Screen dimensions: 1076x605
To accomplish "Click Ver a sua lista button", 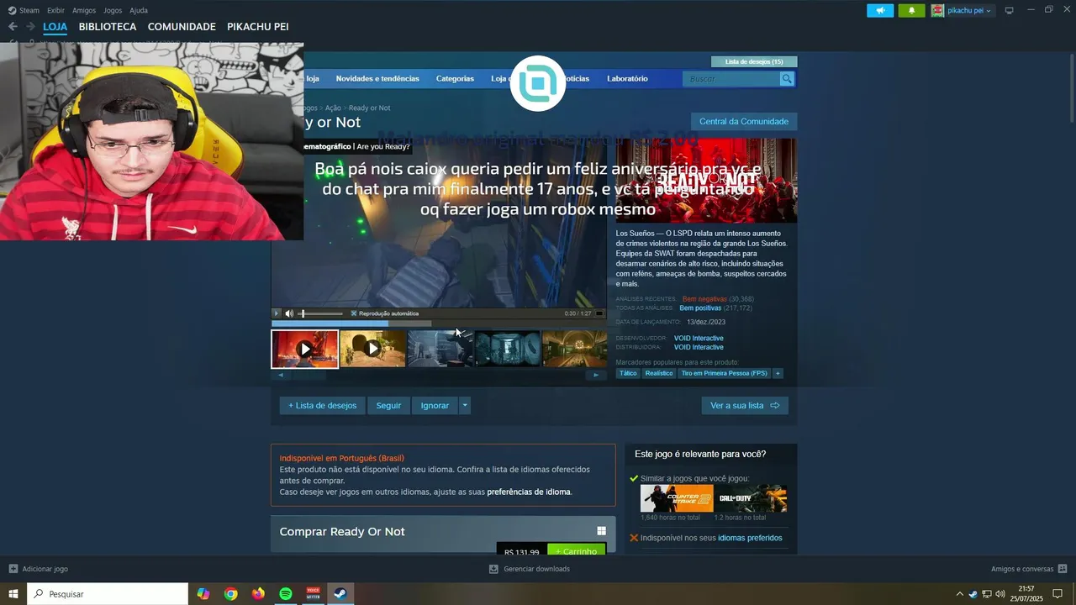I will coord(745,406).
